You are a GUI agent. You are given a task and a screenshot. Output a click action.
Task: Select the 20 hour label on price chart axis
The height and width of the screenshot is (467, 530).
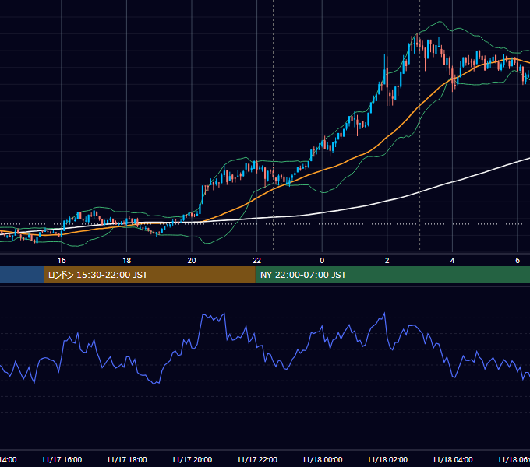pos(192,261)
